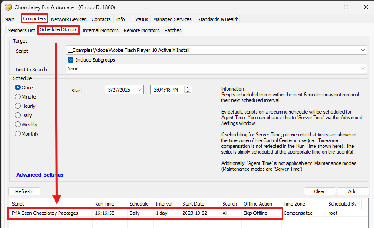374x228 pixels.
Task: Open the Limit to Search dropdown
Action: [x=362, y=69]
